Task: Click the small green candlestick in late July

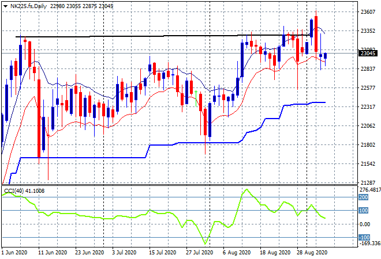Action: pos(196,98)
